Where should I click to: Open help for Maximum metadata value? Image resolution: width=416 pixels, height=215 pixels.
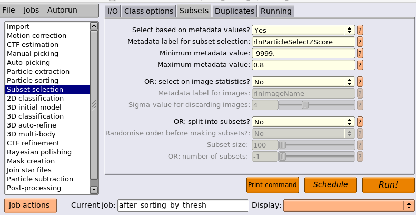[360, 65]
